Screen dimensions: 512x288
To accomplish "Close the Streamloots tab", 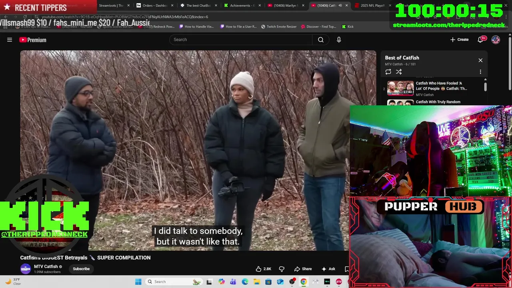I will click(x=128, y=6).
